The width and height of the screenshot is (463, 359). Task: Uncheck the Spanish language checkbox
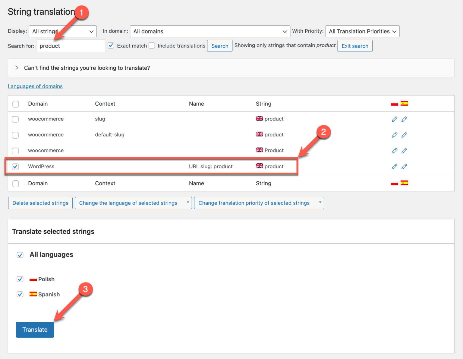(20, 294)
